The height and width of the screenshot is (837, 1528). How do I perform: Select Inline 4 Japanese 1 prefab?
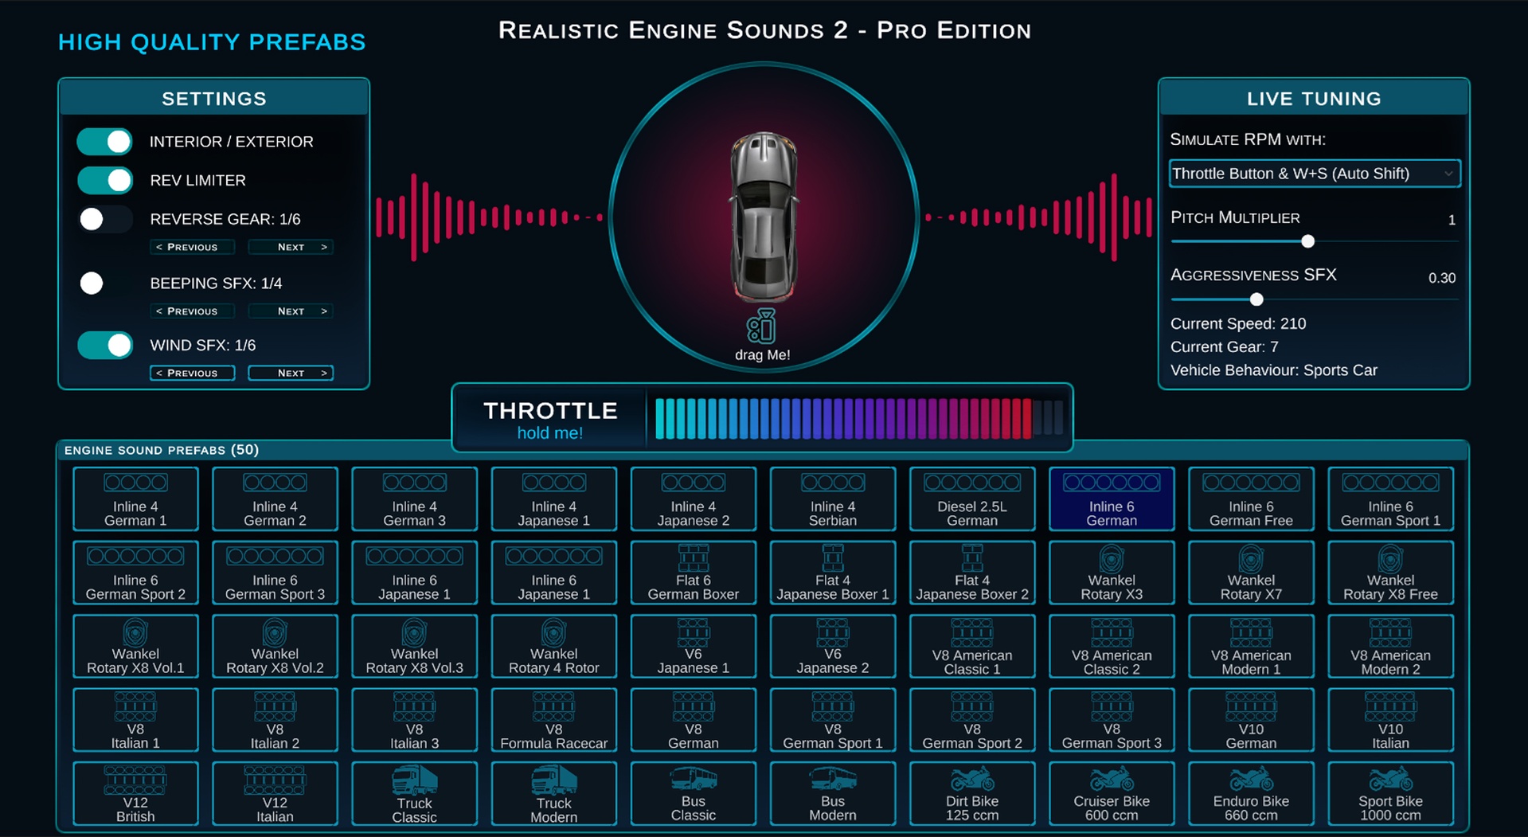coord(553,499)
